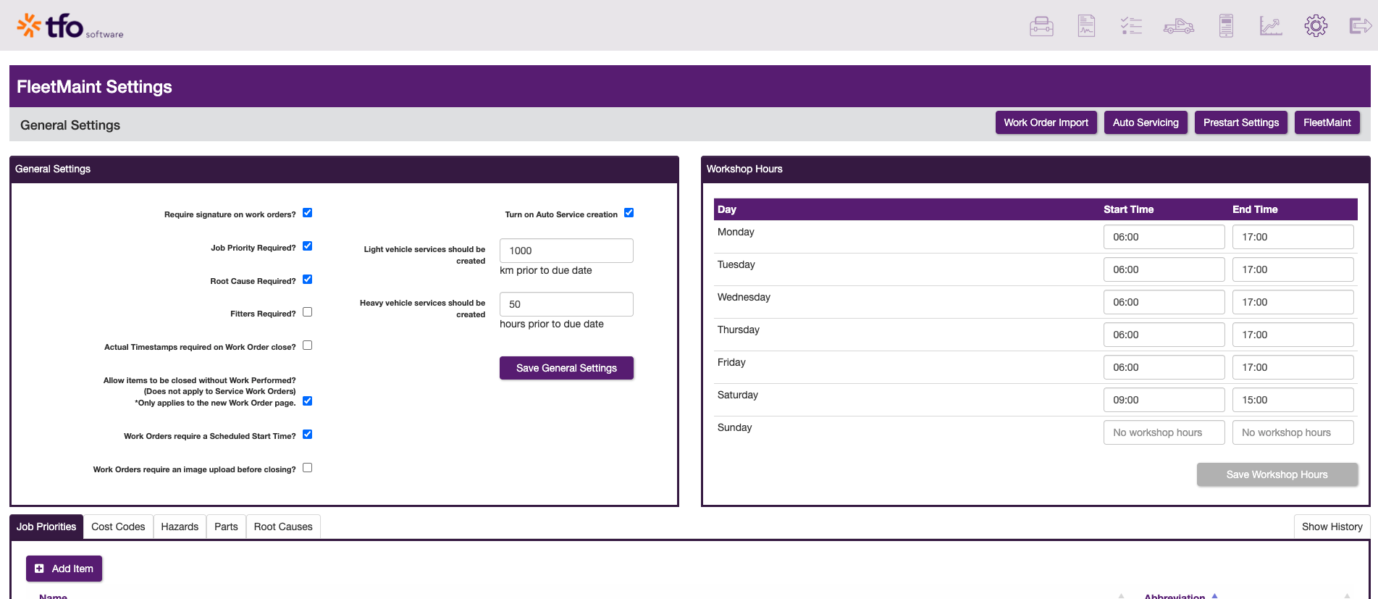Click Thursday start time field
This screenshot has width=1378, height=599.
pyautogui.click(x=1164, y=335)
